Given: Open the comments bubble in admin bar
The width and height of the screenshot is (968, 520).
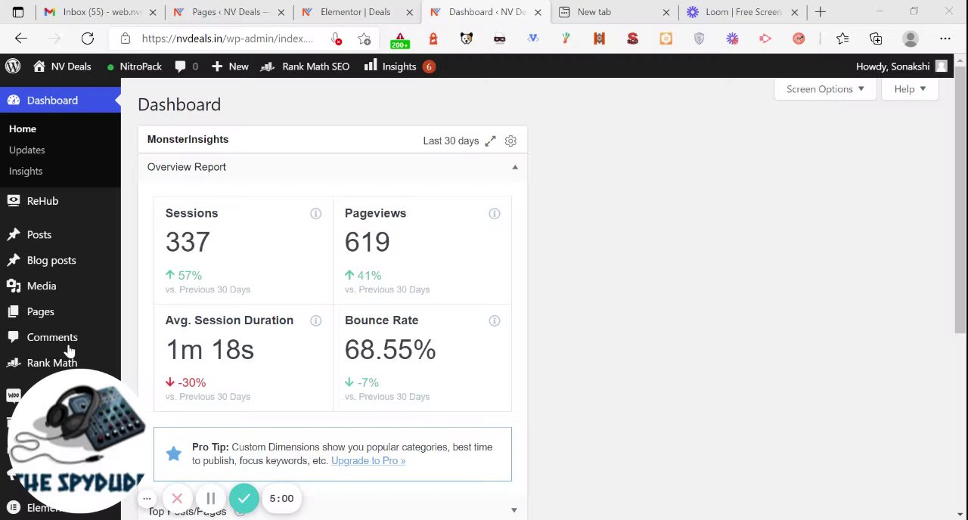Looking at the screenshot, I should (186, 67).
